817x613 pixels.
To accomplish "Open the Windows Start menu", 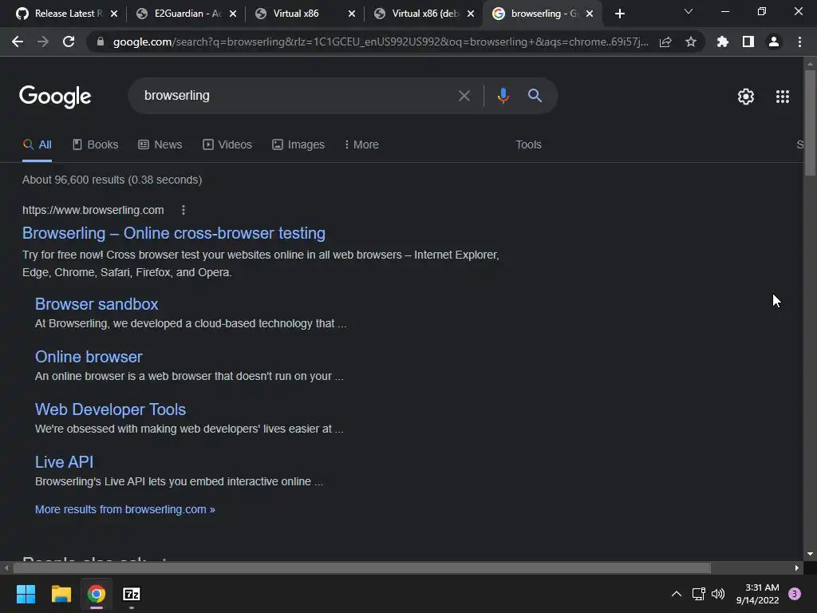I will tap(26, 594).
